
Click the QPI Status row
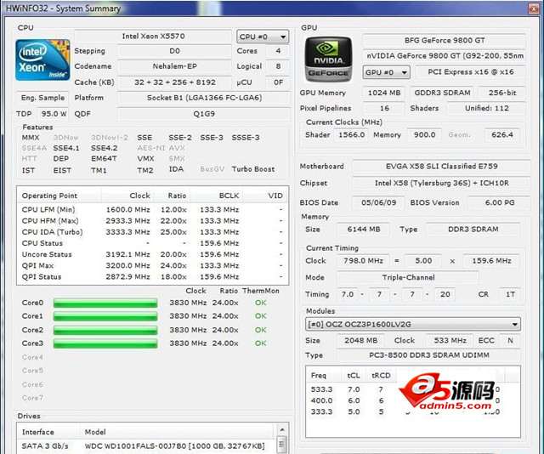[153, 277]
